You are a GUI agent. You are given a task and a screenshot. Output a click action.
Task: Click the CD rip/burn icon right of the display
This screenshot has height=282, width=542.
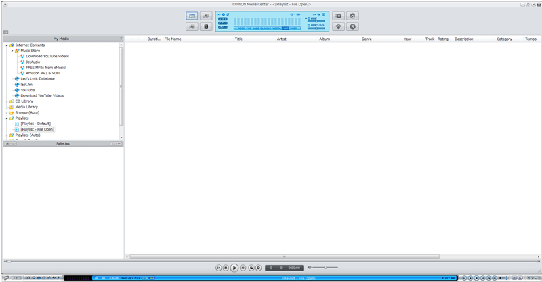[x=338, y=16]
